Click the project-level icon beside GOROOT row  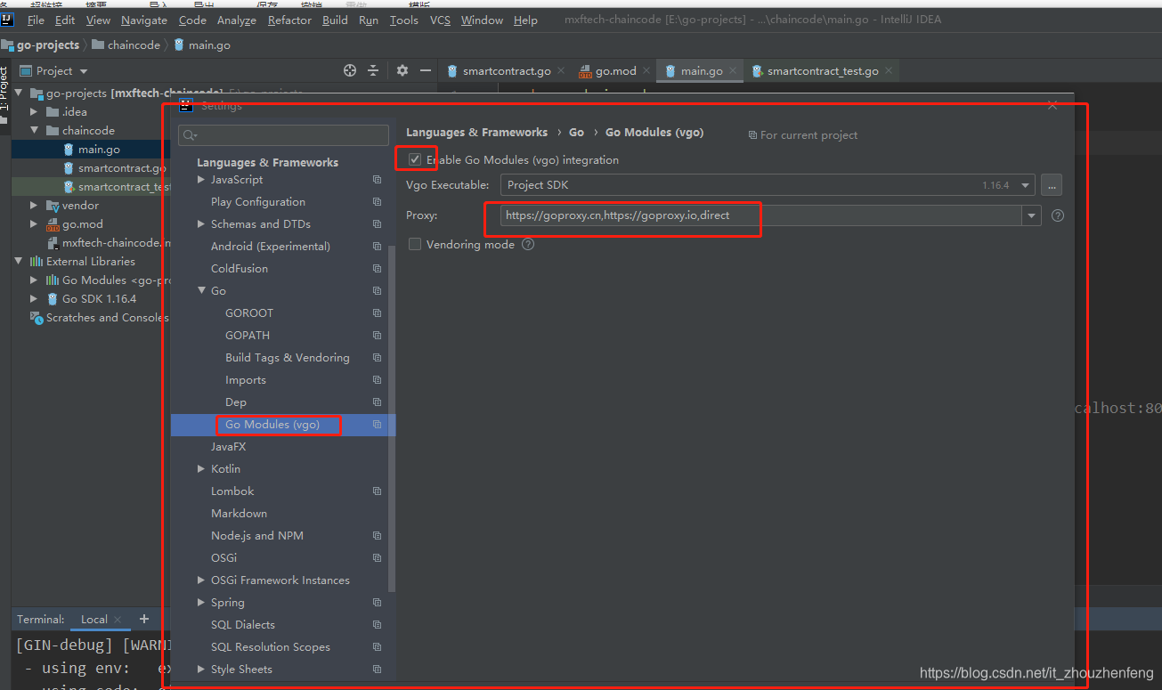[x=378, y=313]
